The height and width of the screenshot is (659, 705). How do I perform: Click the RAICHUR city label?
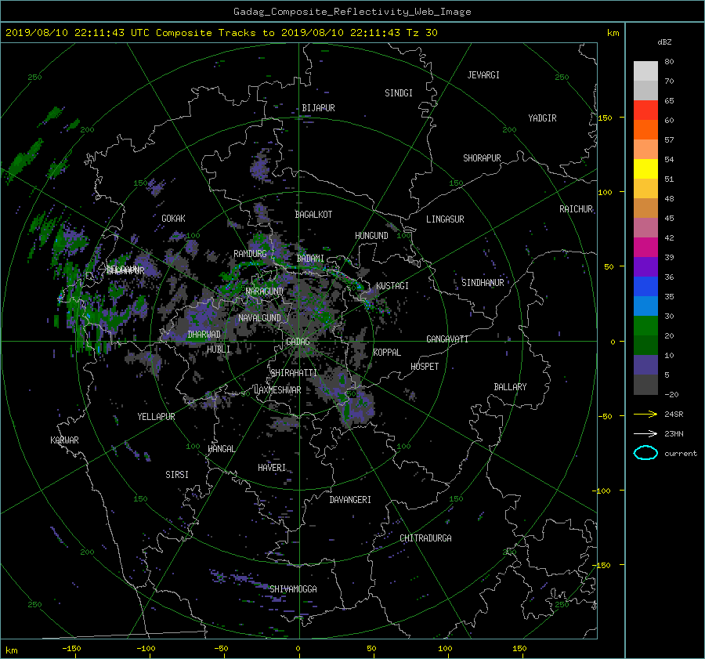[x=576, y=209]
